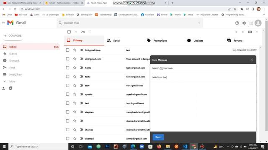Click the search magnifier icon in Search mail
The width and height of the screenshot is (268, 150).
[60, 23]
